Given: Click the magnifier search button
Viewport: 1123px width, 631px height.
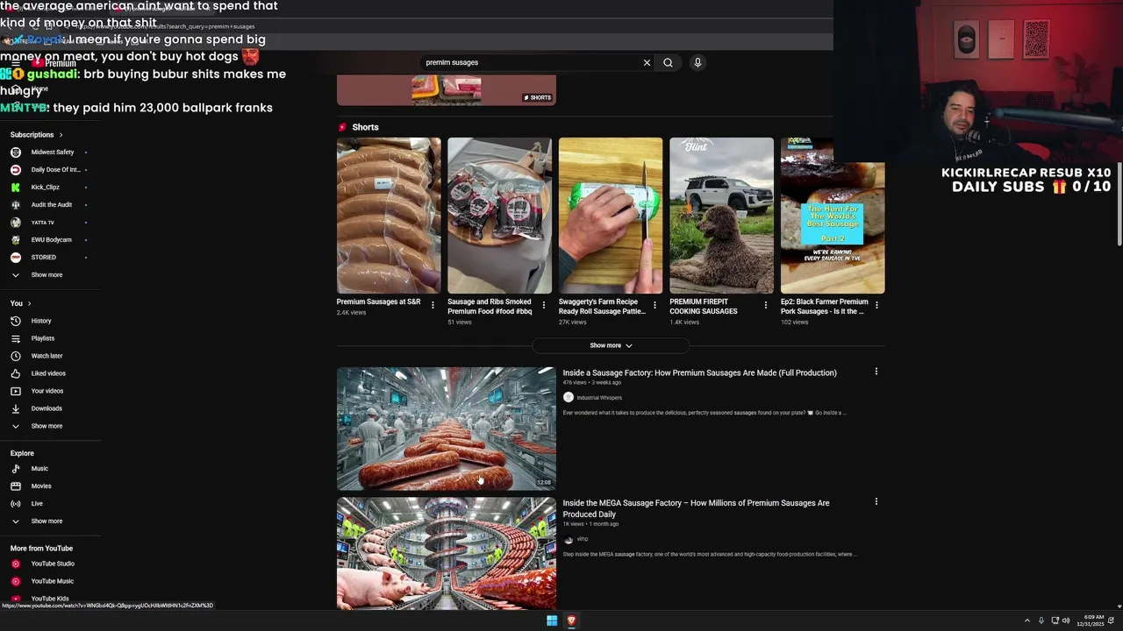Looking at the screenshot, I should (x=668, y=62).
